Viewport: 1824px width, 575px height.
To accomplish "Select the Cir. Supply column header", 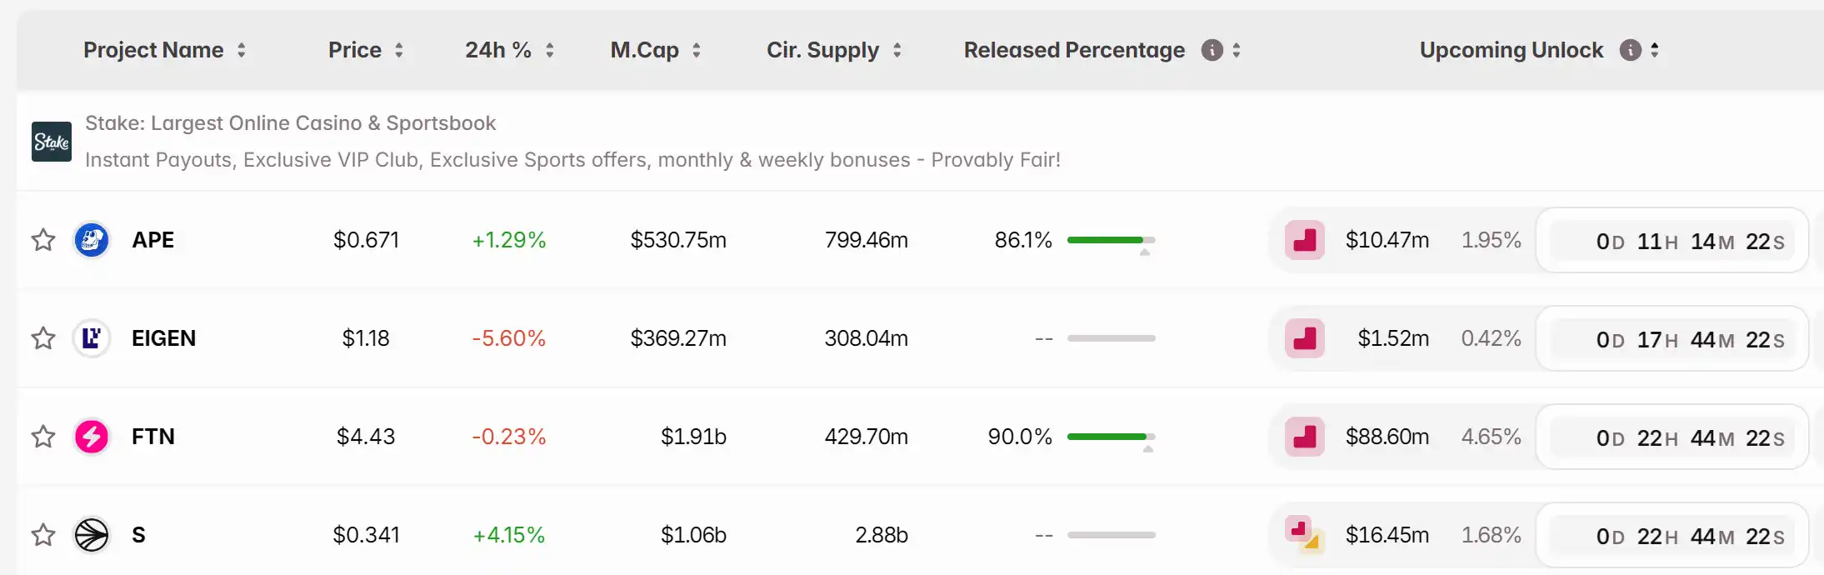I will [x=822, y=50].
